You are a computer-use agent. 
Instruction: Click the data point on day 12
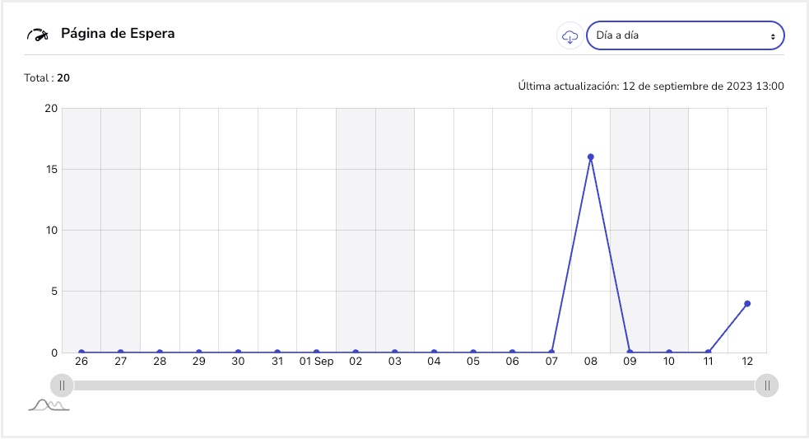tap(747, 303)
